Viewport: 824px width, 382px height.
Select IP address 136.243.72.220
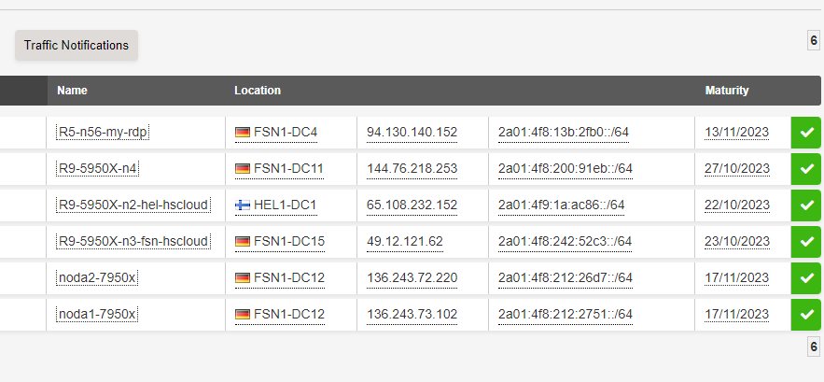(412, 278)
